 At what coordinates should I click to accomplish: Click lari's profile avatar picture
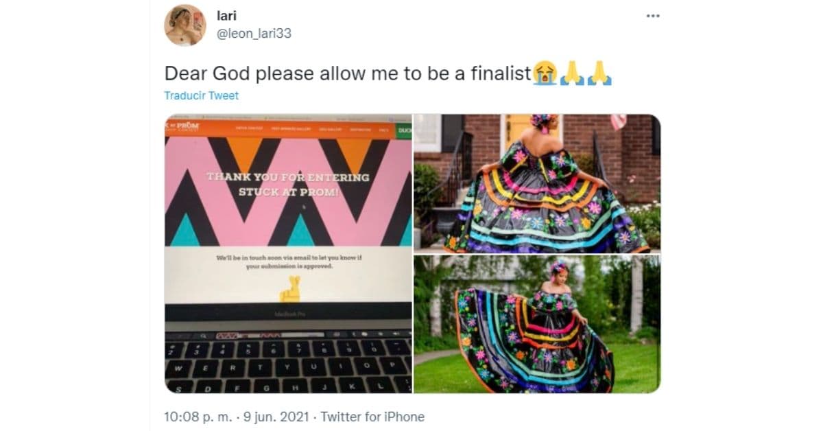[185, 25]
